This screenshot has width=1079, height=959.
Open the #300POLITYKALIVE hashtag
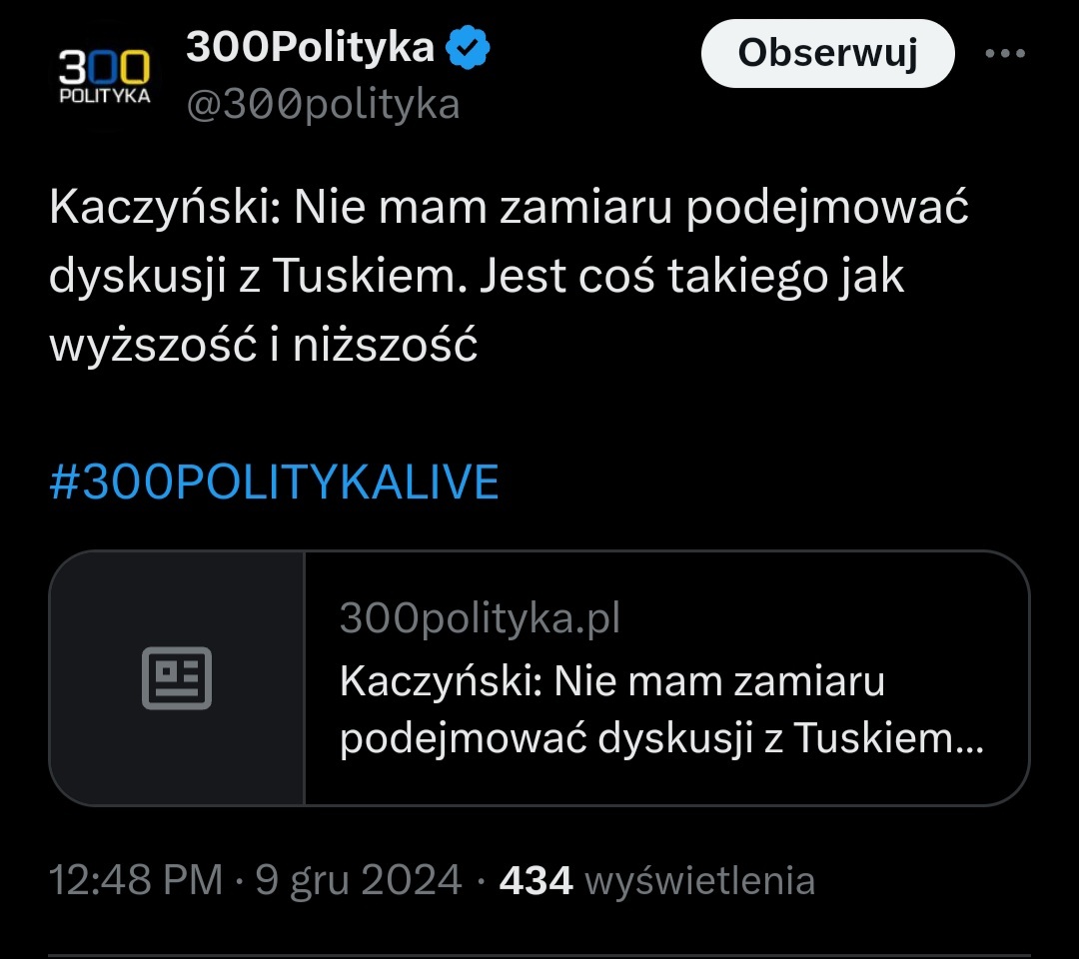pyautogui.click(x=274, y=482)
